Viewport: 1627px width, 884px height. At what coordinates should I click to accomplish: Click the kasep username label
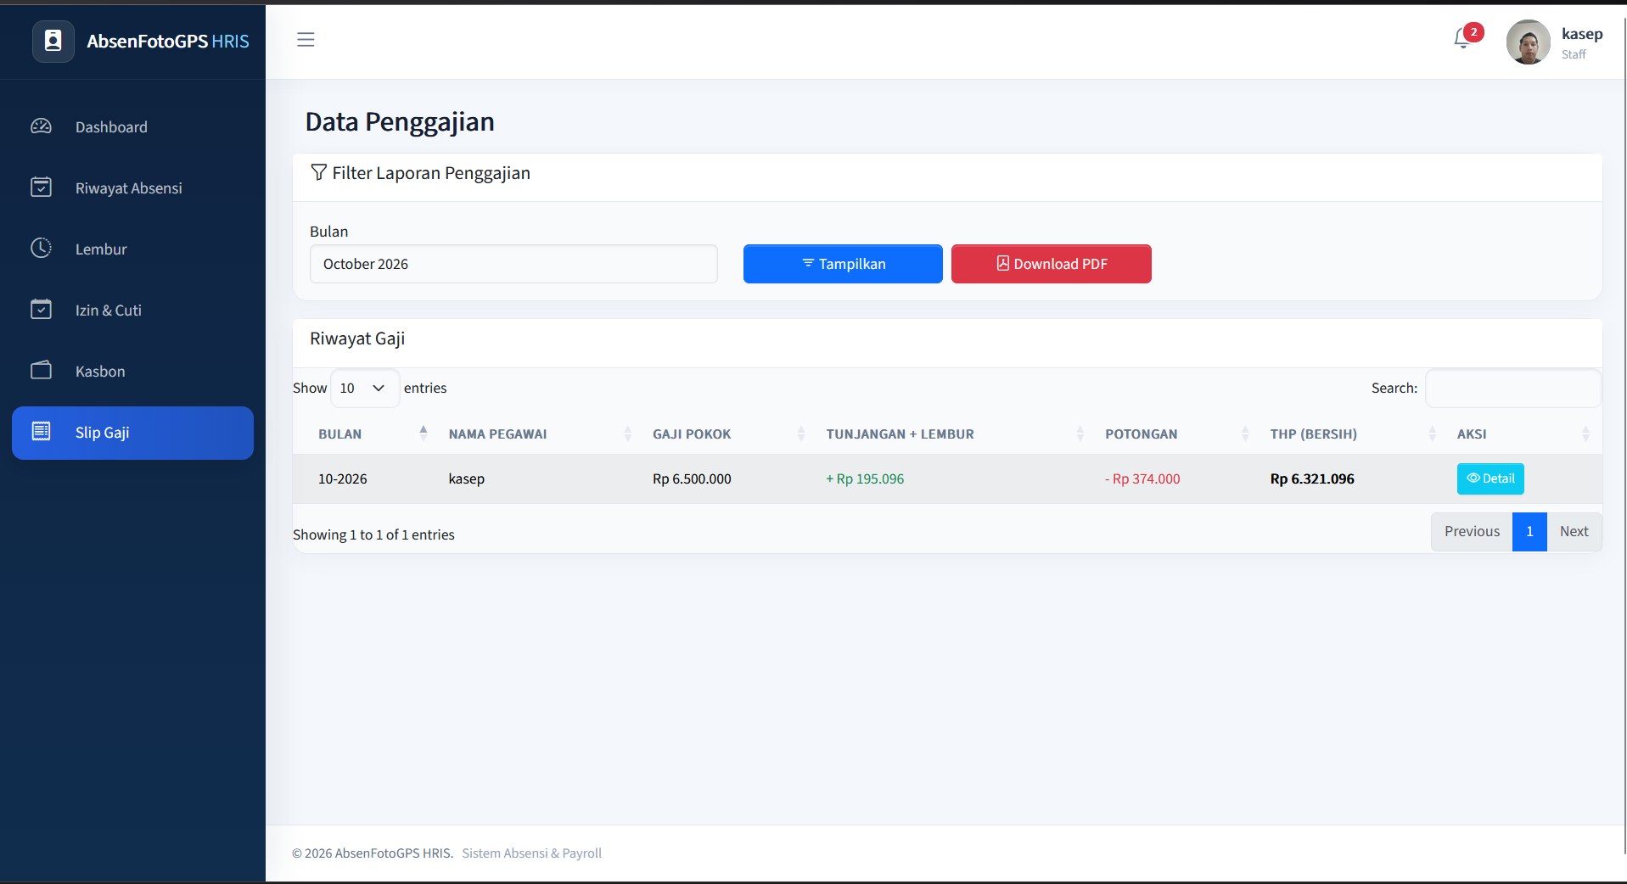(1582, 34)
